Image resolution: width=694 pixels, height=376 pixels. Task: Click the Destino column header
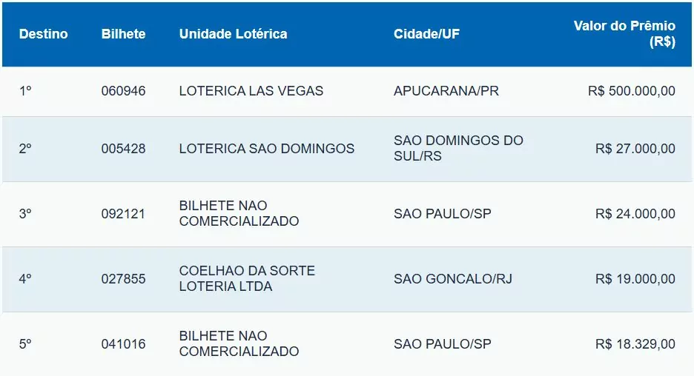coord(43,34)
